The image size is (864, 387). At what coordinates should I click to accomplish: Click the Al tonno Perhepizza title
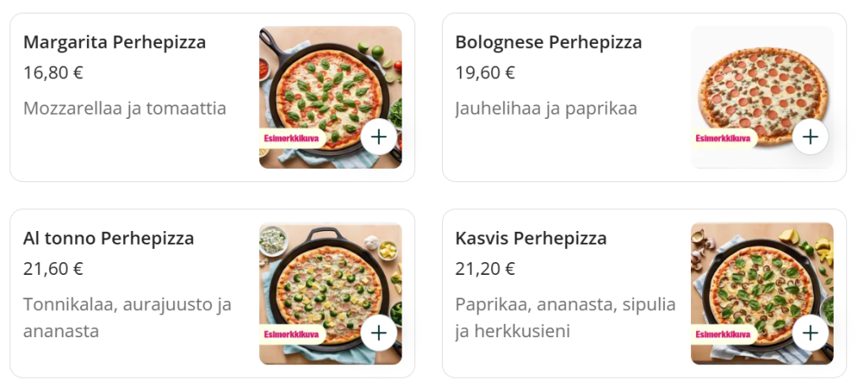point(109,239)
